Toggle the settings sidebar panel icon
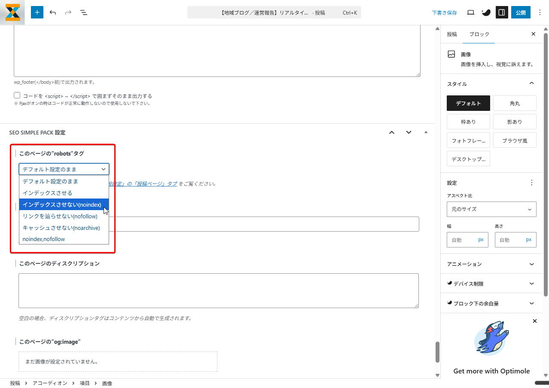The image size is (549, 388). coord(501,12)
